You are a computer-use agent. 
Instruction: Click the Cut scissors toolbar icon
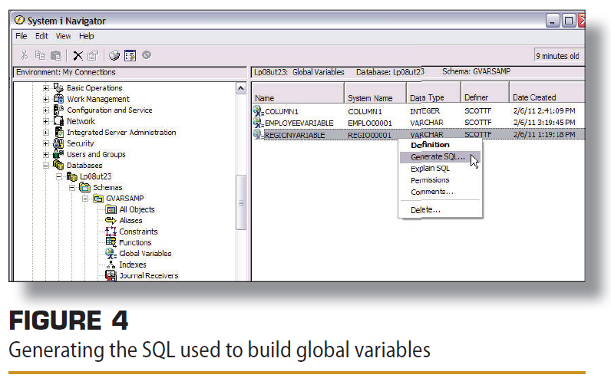point(25,55)
